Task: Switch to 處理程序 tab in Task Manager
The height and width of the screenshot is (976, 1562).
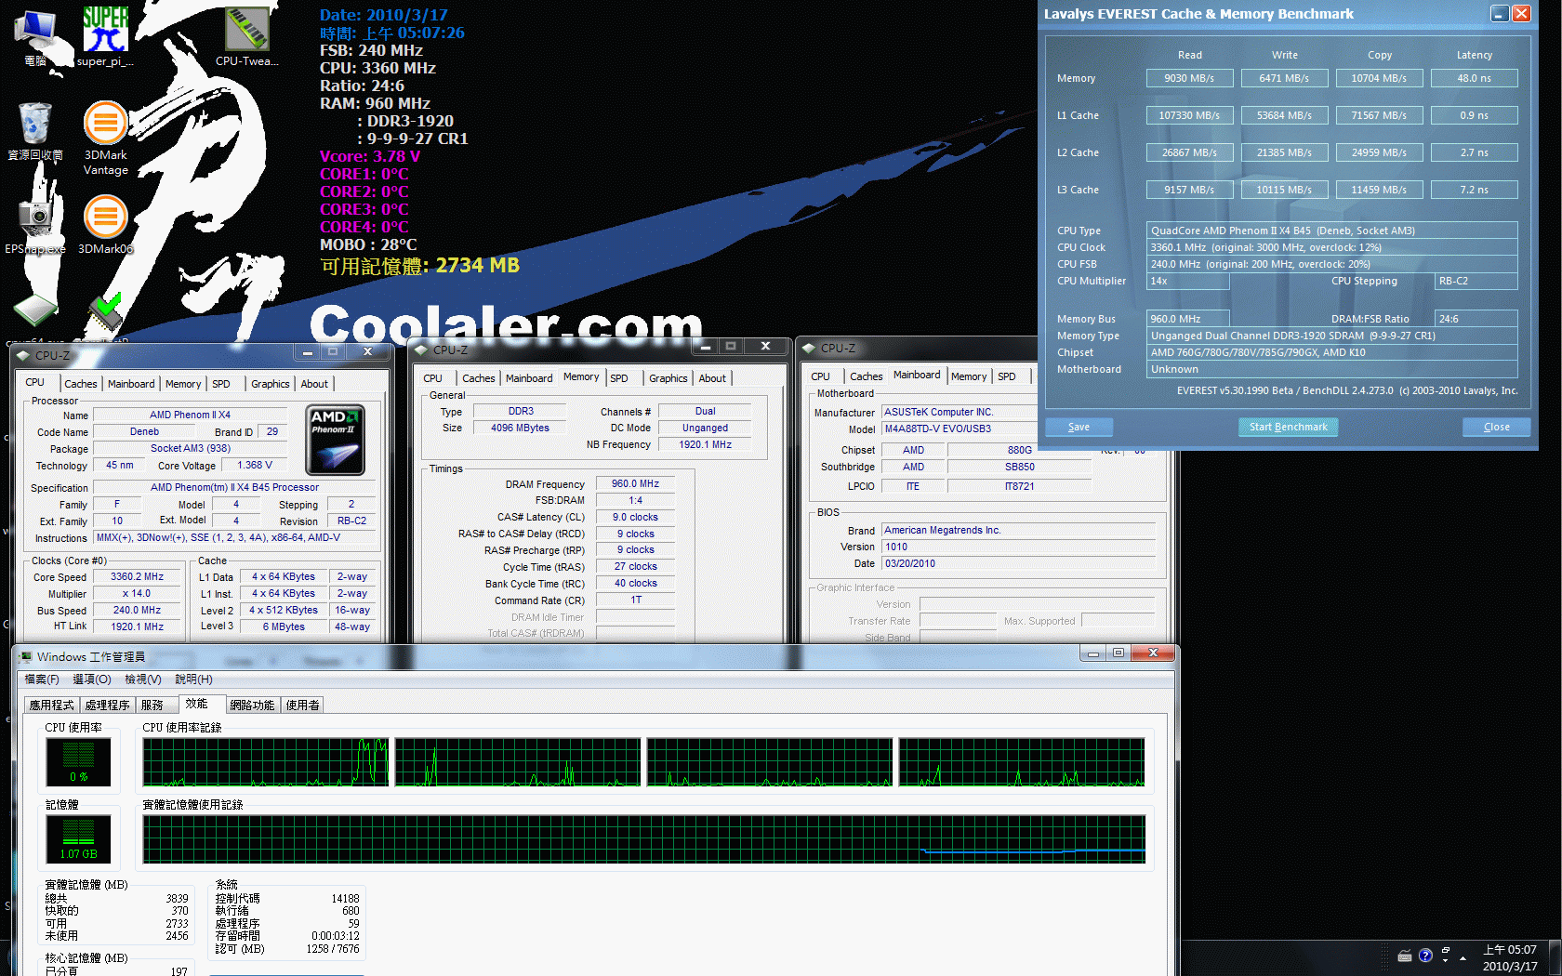Action: point(107,706)
